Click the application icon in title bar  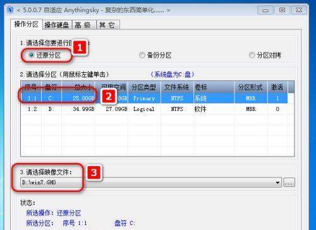tap(10, 10)
